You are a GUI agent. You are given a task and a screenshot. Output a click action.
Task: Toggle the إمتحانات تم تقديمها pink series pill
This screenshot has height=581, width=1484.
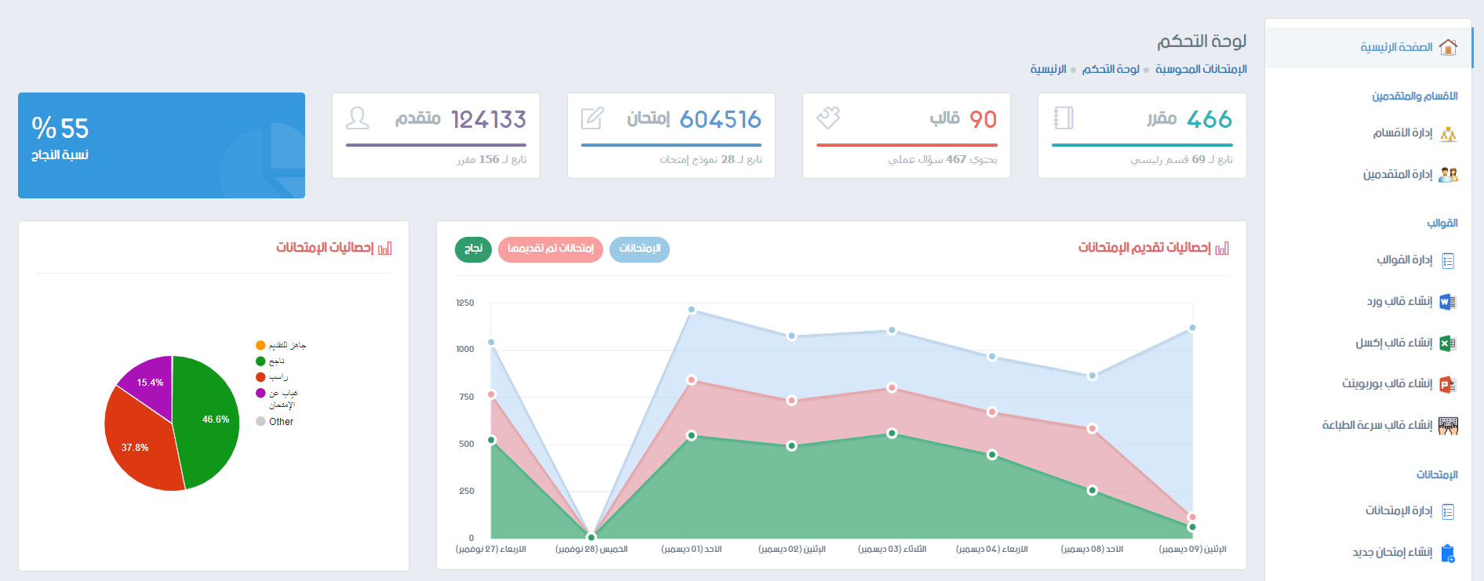click(x=551, y=249)
